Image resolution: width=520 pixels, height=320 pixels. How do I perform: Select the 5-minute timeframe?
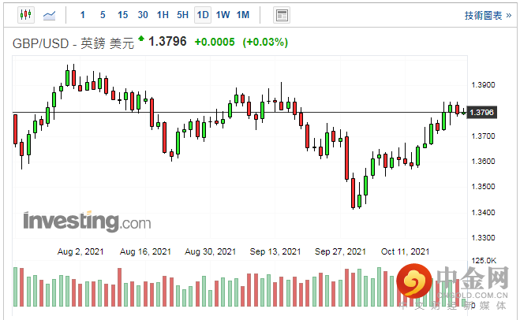click(103, 15)
